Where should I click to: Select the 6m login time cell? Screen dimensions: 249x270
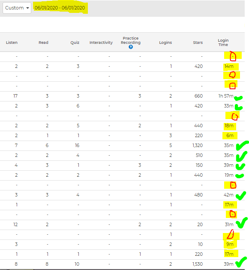pos(230,135)
